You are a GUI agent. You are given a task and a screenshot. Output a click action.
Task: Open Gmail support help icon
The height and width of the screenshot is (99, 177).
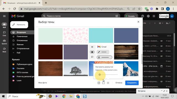pos(143,16)
